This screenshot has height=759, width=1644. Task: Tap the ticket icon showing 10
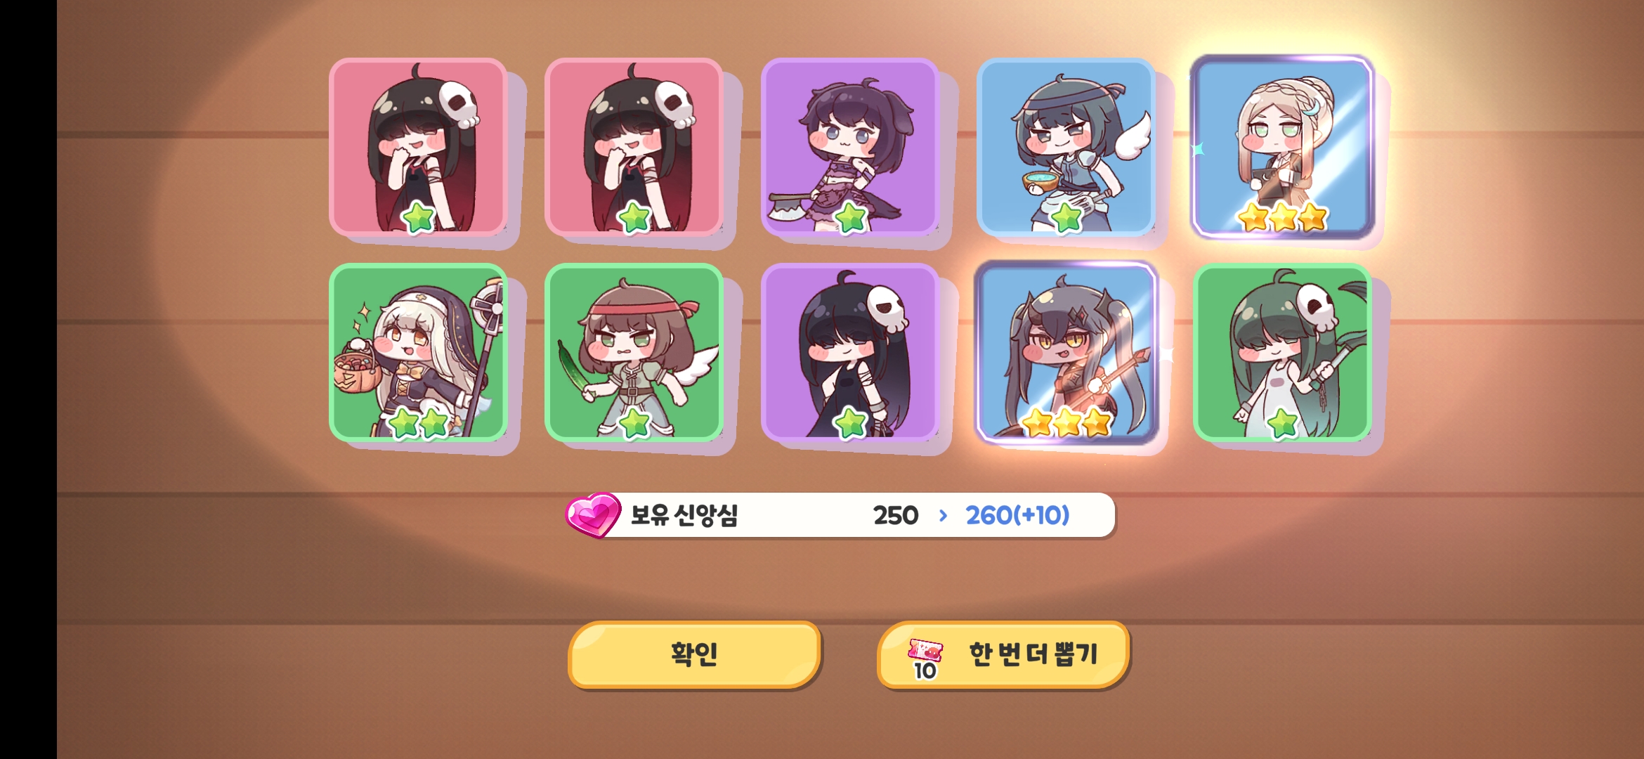tap(925, 659)
